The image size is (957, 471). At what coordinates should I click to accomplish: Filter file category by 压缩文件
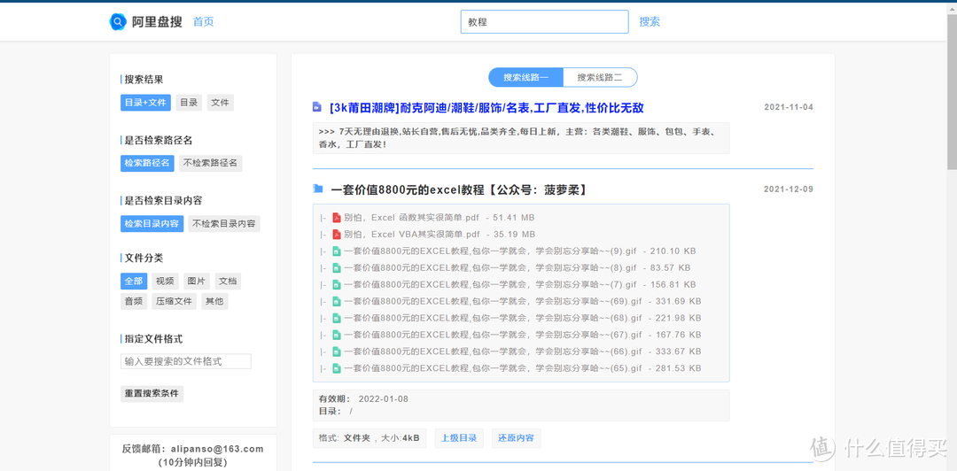[x=174, y=301]
